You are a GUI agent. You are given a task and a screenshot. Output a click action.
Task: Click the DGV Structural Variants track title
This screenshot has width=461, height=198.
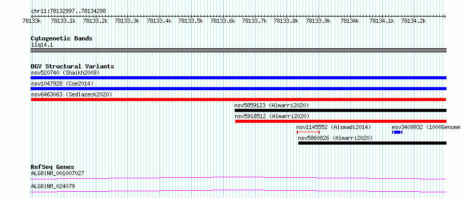click(x=73, y=66)
